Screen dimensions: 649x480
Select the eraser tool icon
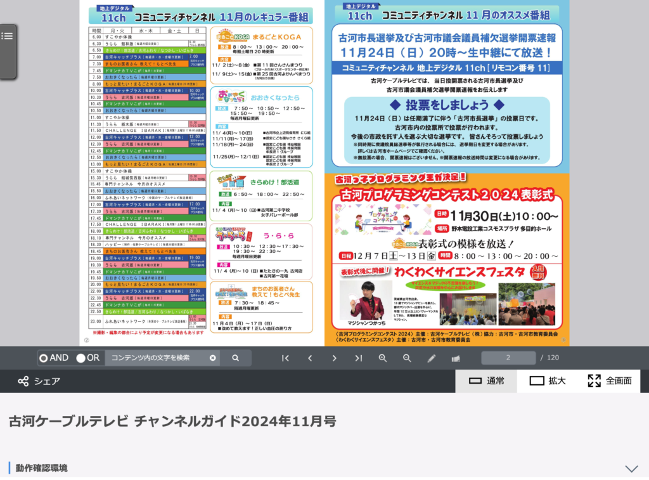click(456, 359)
